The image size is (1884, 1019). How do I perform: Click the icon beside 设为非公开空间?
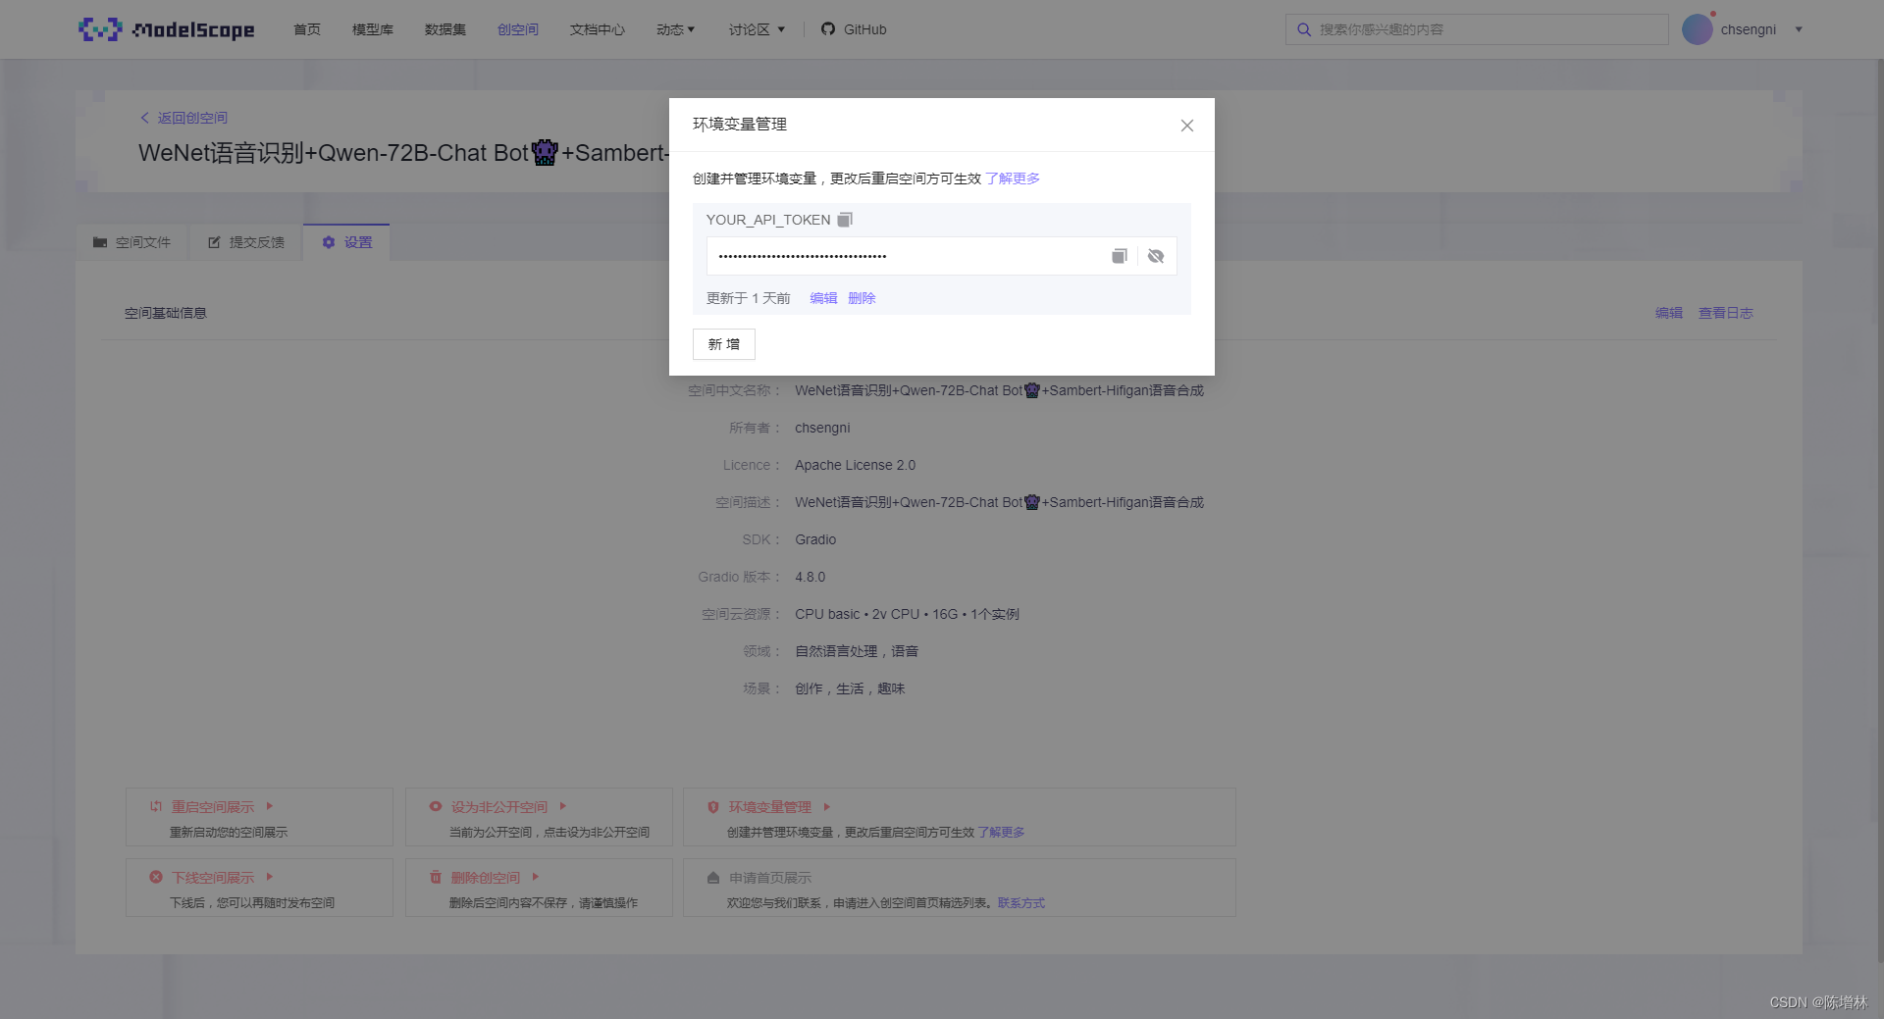tap(436, 806)
